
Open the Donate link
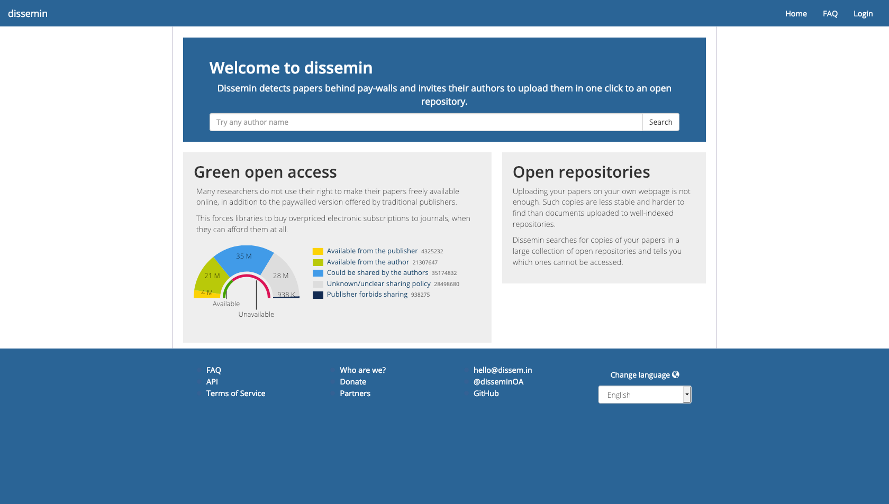point(353,382)
